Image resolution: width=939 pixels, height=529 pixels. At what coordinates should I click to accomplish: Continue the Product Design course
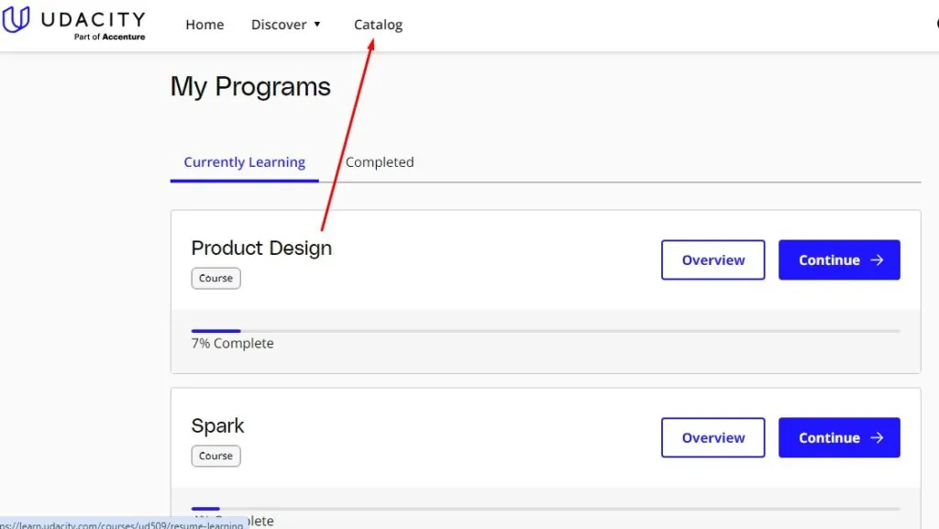point(839,259)
